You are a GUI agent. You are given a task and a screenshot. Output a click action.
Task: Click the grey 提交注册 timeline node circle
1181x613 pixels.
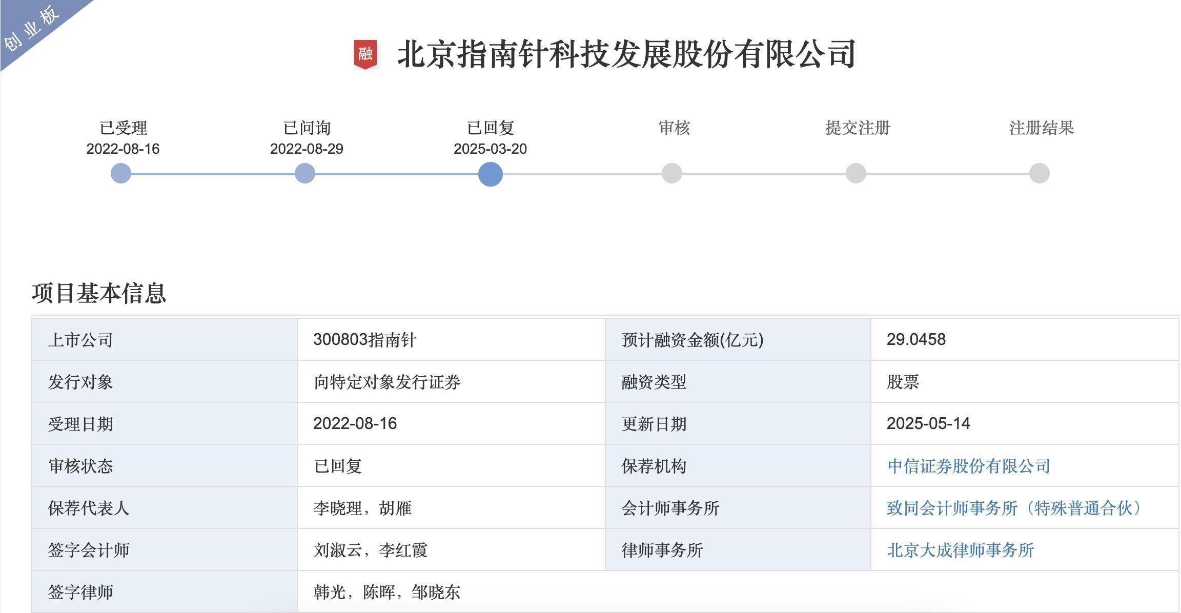tap(856, 173)
